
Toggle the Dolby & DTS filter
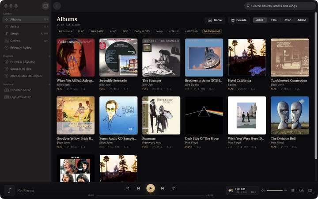coord(142,31)
